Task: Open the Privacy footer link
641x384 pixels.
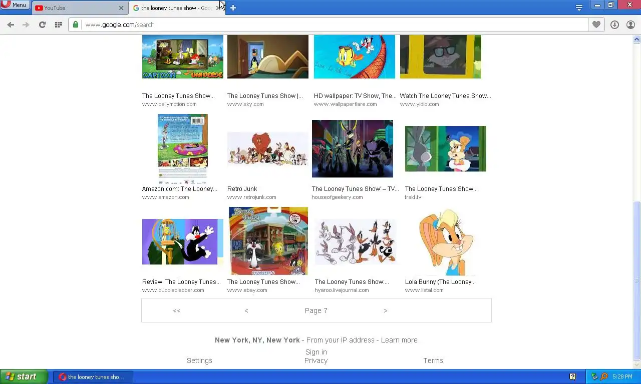Action: 316,360
